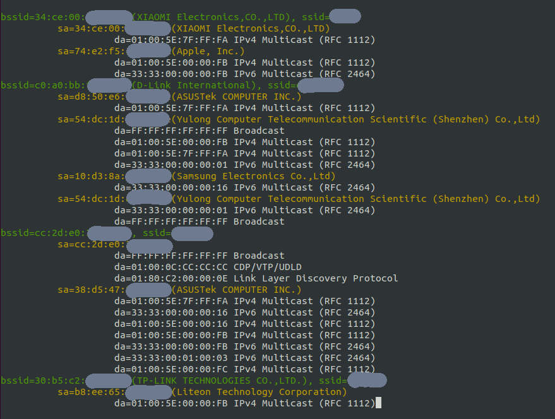Click the bssid=cc:2d:e0 line
Screen dimensions: 555x419
[107, 233]
